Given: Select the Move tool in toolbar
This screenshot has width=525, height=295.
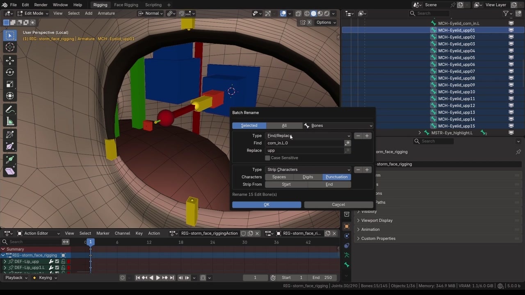Looking at the screenshot, I should [x=10, y=60].
